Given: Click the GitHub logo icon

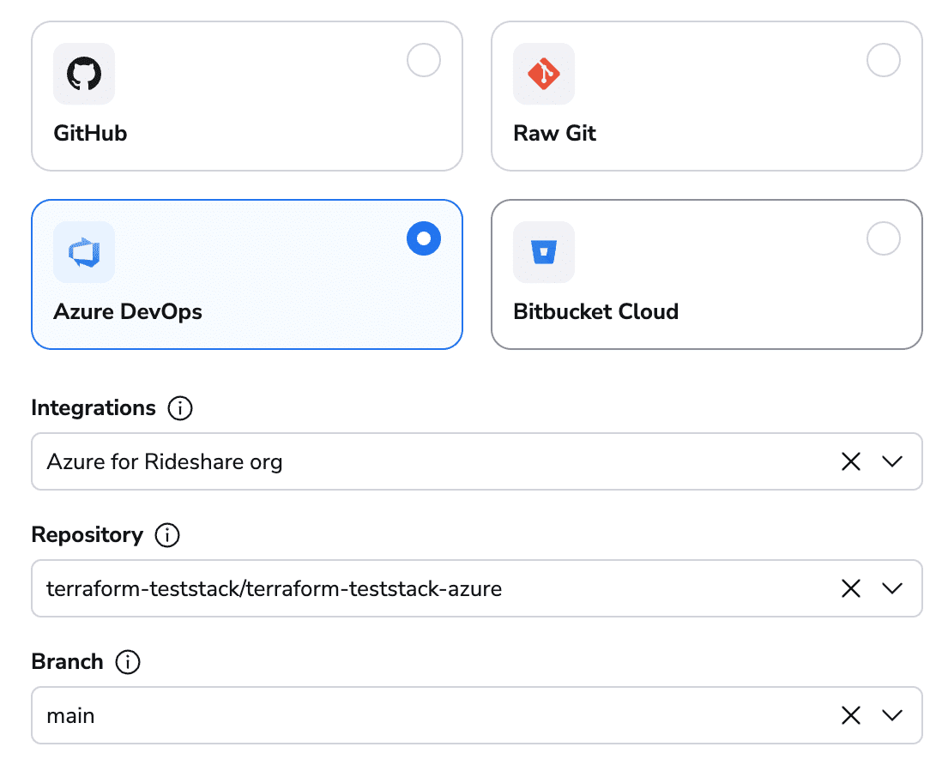Looking at the screenshot, I should (83, 74).
